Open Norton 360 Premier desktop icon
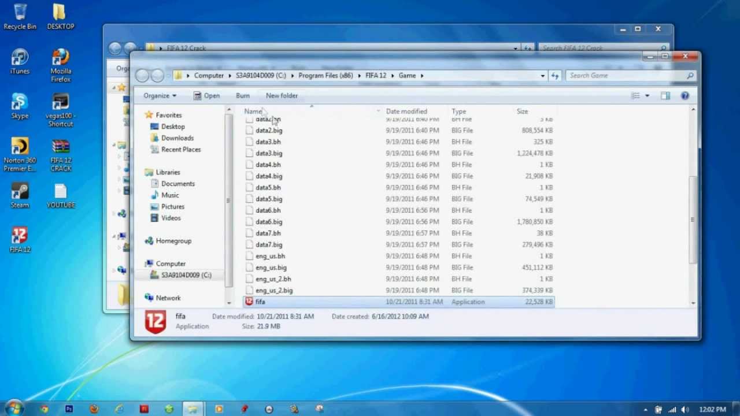This screenshot has width=740, height=416. pyautogui.click(x=20, y=155)
